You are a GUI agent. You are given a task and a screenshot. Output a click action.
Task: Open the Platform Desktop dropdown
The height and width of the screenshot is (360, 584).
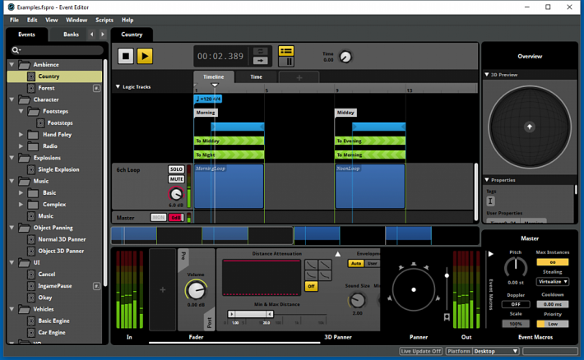coord(496,351)
